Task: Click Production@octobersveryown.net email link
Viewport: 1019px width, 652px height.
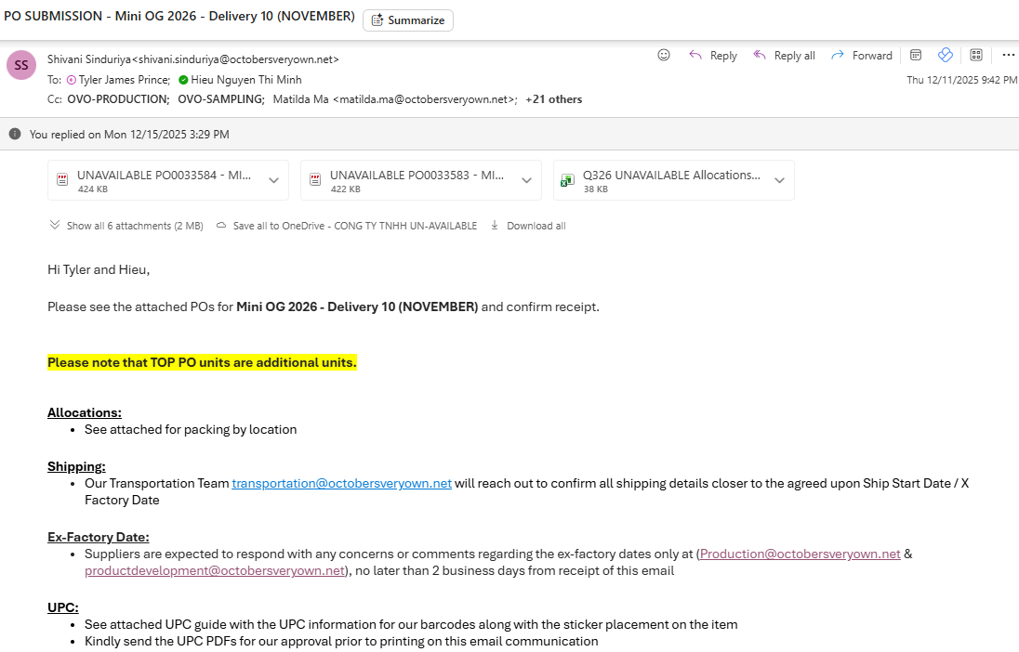Action: coord(800,554)
